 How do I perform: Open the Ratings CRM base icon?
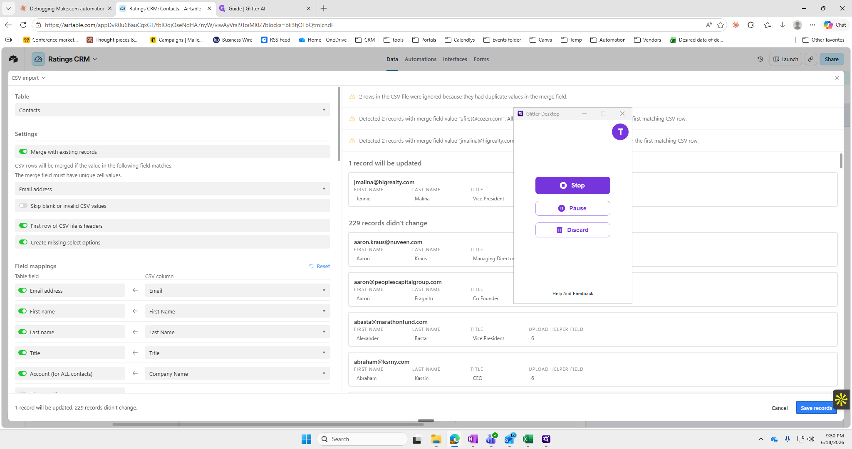point(38,59)
